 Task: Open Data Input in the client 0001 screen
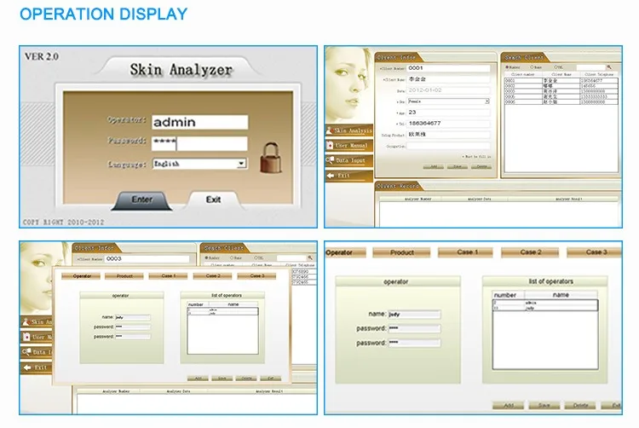click(x=348, y=160)
